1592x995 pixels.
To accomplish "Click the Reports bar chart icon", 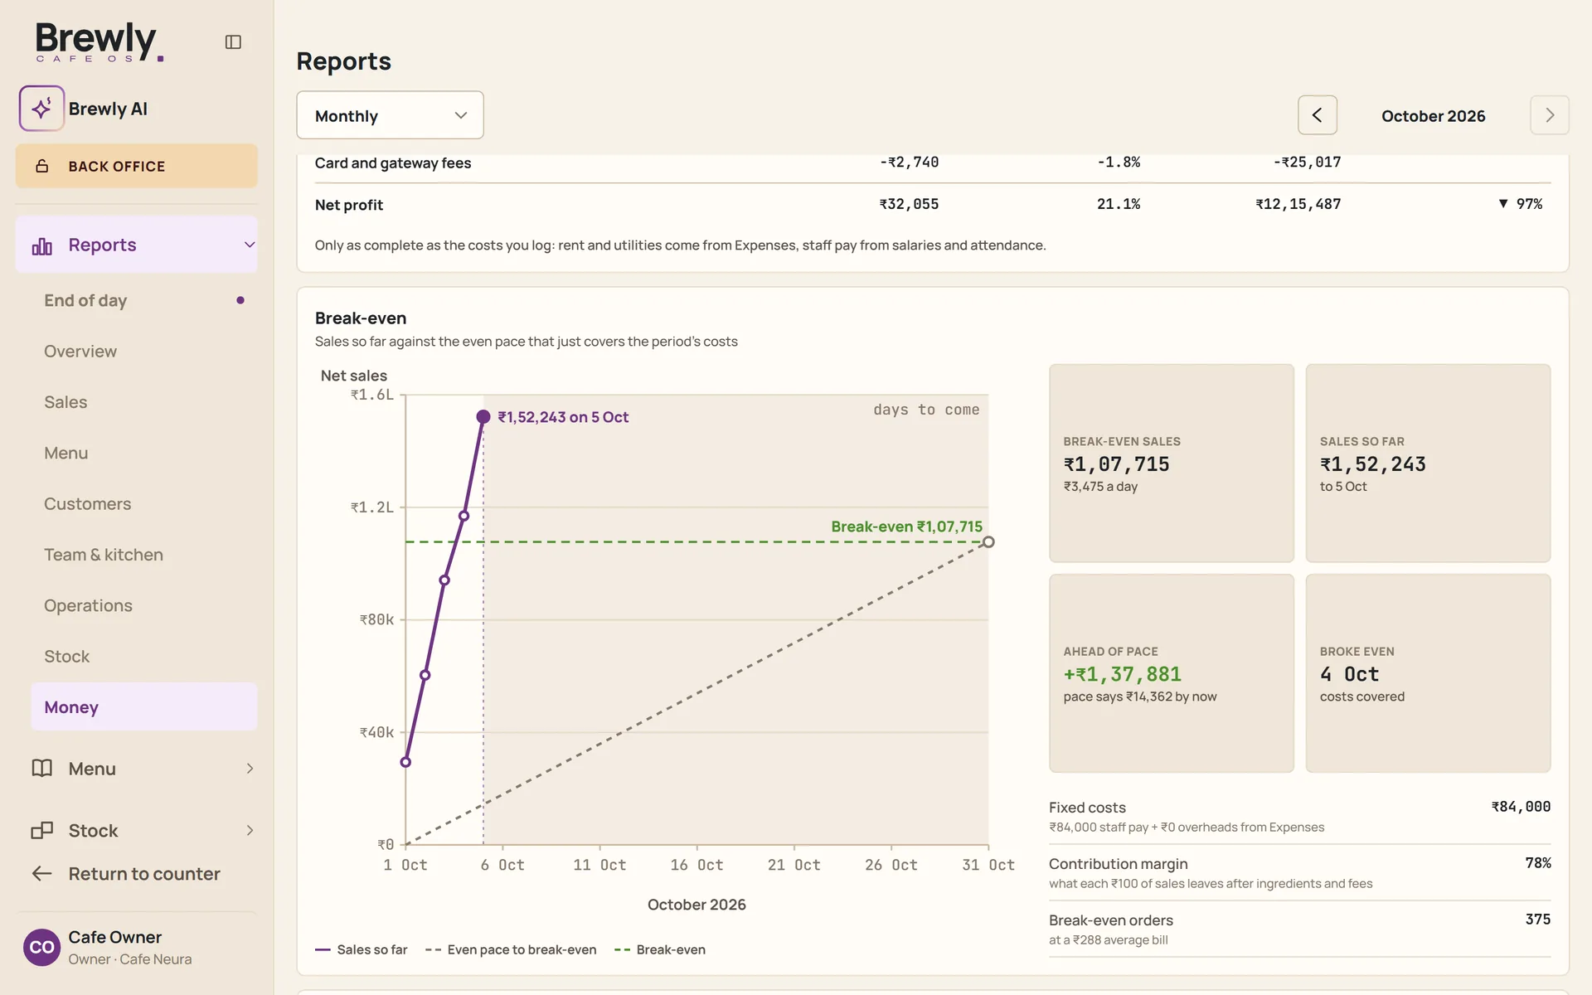I will tap(41, 245).
